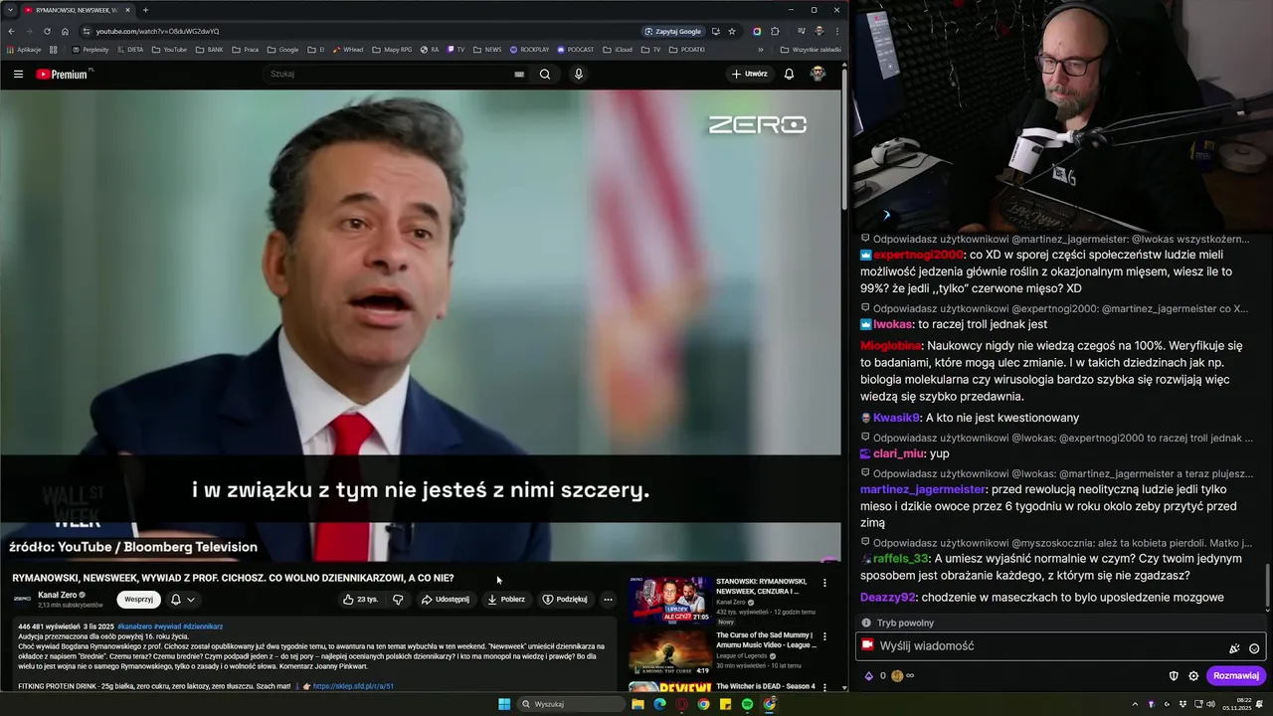Screen dimensions: 1273x716
Task: Open the Kanał Zero channel avatar
Action: pos(22,599)
